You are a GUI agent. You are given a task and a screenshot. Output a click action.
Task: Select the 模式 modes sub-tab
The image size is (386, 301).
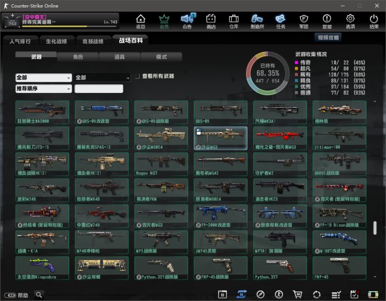tap(161, 57)
